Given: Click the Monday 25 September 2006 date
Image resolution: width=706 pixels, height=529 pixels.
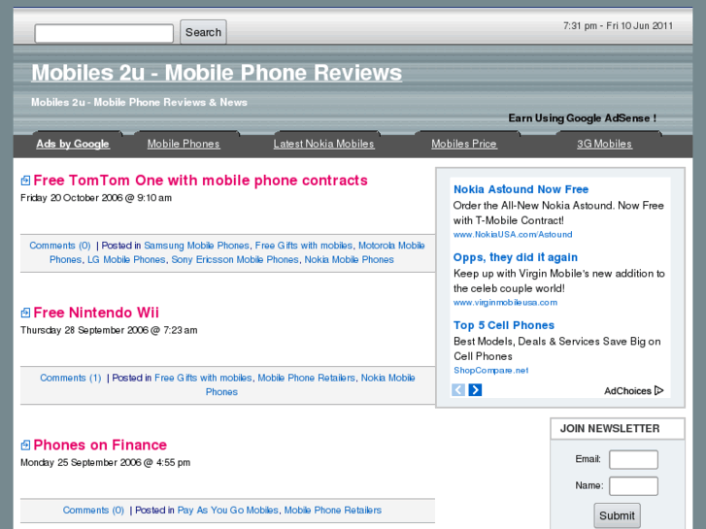Looking at the screenshot, I should (x=105, y=462).
